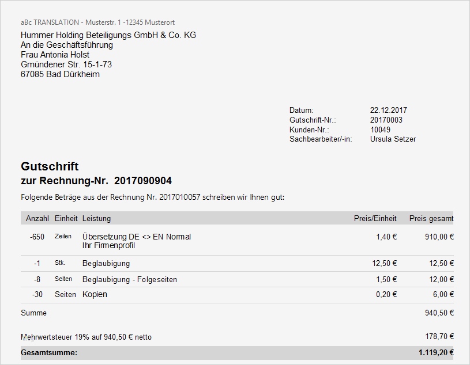Click the 'Gesamtsumme:' label

tap(49, 353)
